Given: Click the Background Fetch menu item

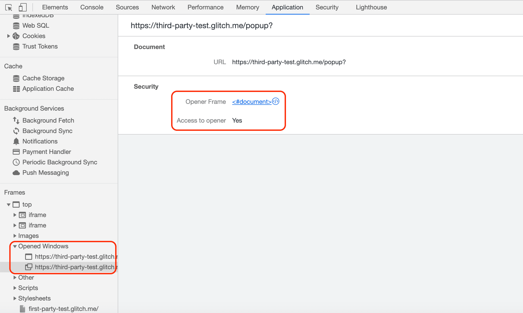Looking at the screenshot, I should (48, 120).
